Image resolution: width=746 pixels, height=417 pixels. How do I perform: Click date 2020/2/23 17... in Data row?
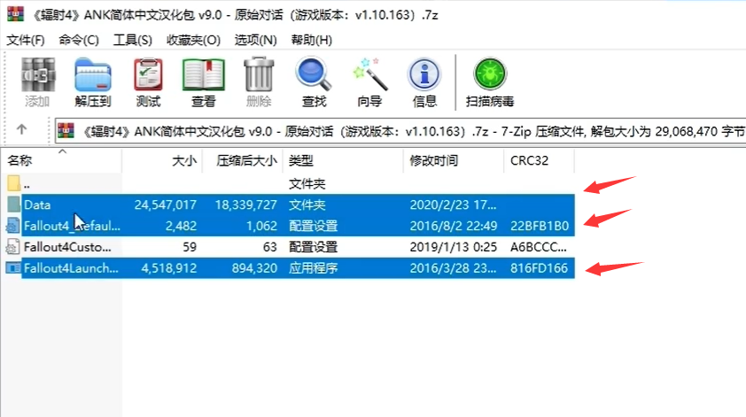point(453,205)
